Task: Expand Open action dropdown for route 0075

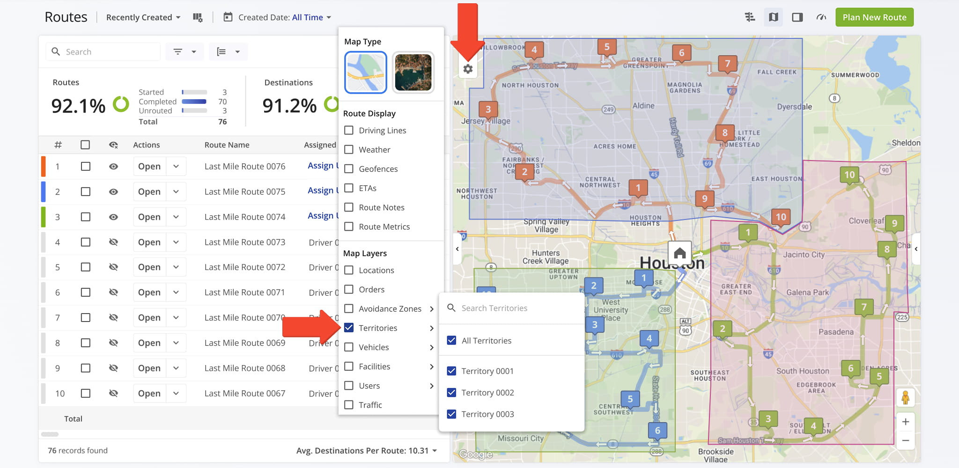Action: [x=176, y=192]
